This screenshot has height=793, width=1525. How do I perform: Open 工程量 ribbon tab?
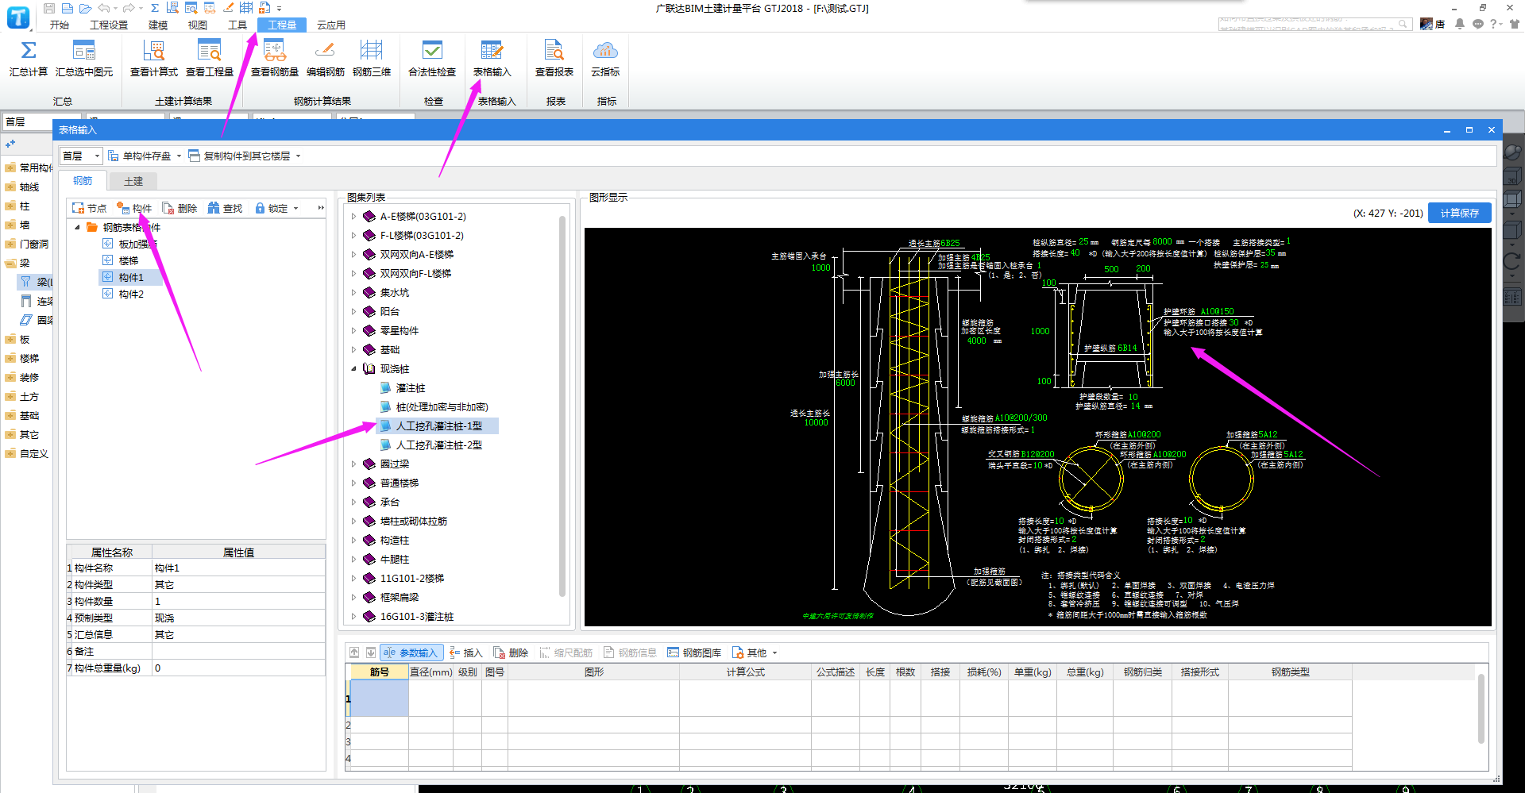(x=282, y=25)
